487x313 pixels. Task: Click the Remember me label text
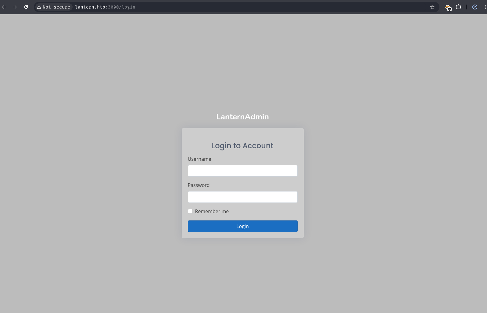[212, 211]
